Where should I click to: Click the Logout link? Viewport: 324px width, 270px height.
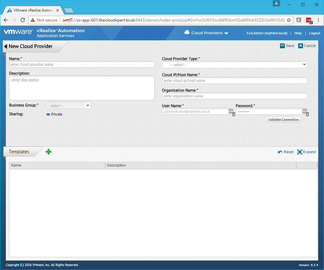pyautogui.click(x=315, y=33)
